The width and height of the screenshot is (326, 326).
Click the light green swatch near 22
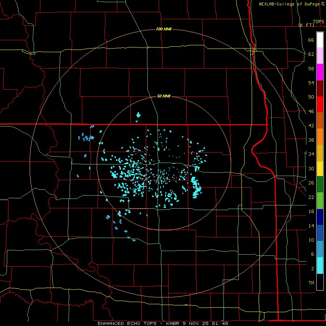click(320, 201)
